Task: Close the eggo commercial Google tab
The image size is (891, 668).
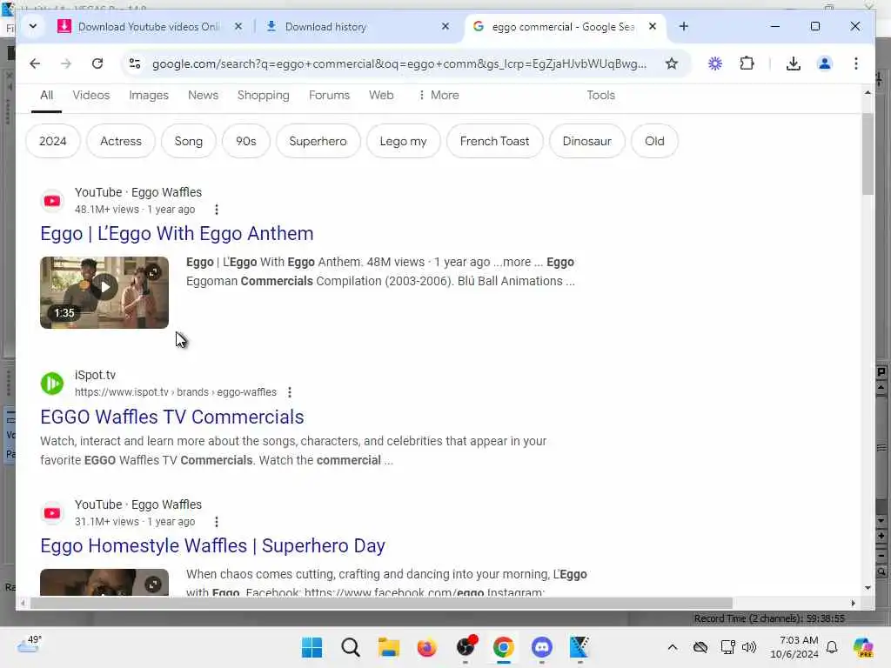Action: tap(653, 26)
